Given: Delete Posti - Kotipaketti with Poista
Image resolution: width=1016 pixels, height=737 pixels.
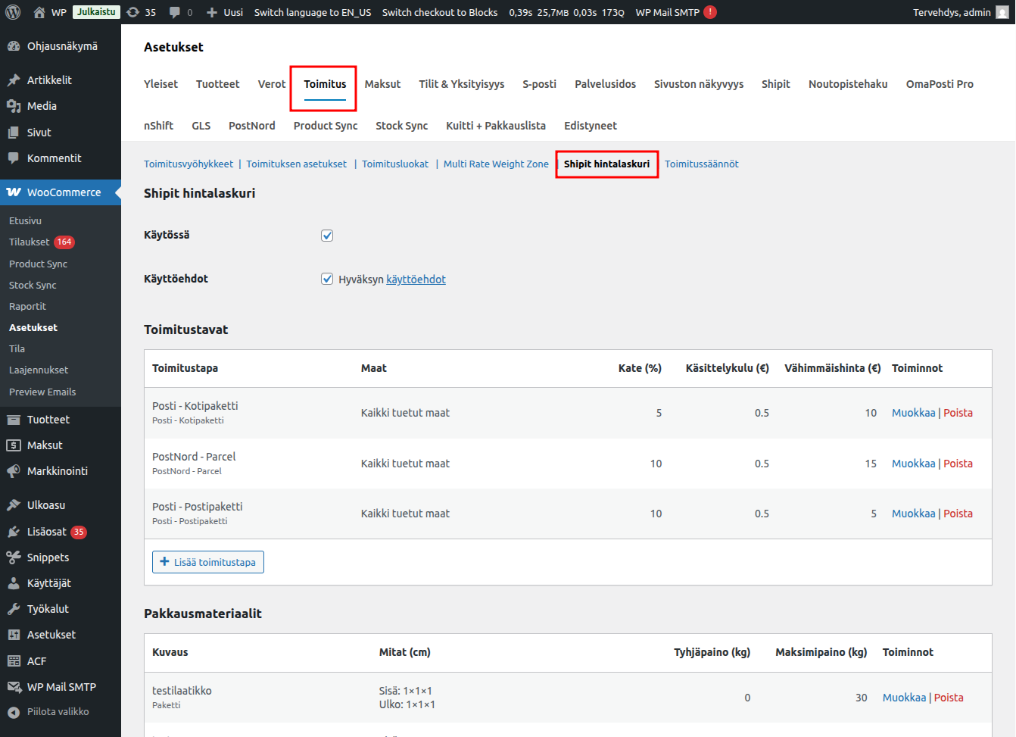Looking at the screenshot, I should 958,413.
